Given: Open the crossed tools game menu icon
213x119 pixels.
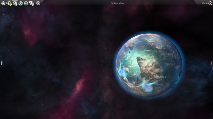Looking at the screenshot, I should [38, 3].
